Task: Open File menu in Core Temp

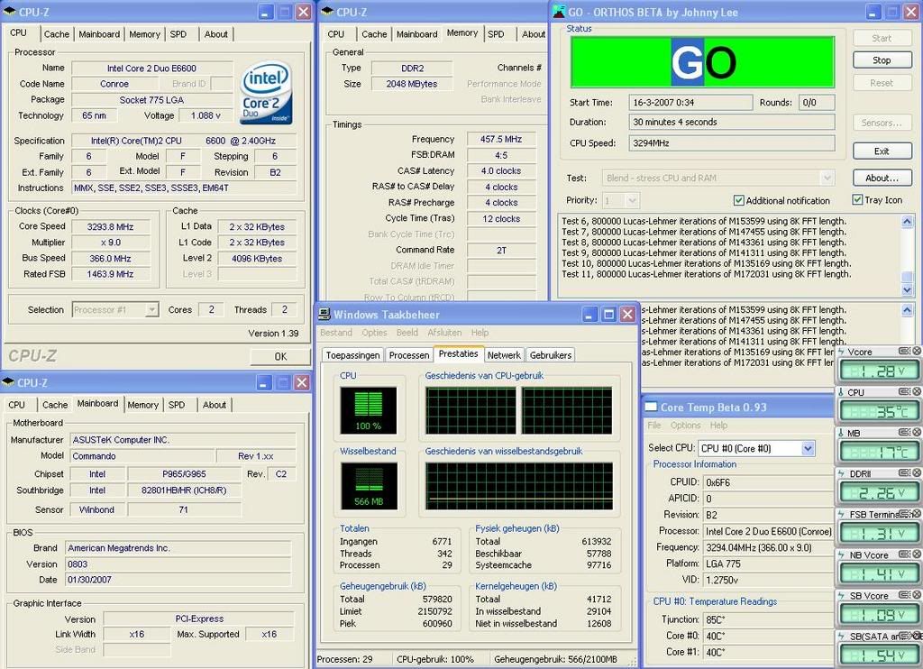Action: 654,425
